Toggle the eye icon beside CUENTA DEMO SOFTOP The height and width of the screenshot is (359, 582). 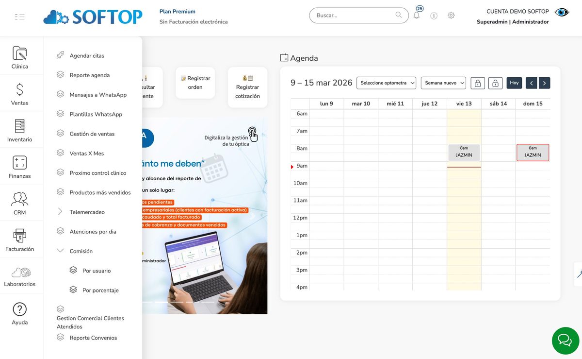pyautogui.click(x=561, y=12)
